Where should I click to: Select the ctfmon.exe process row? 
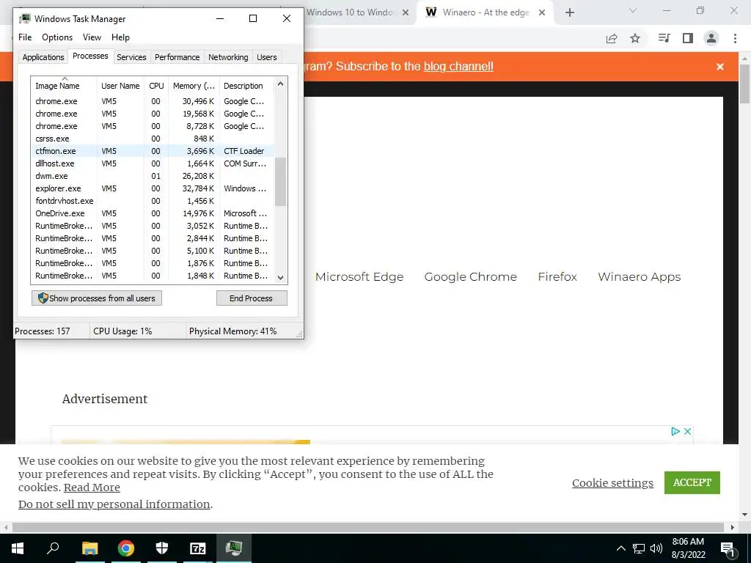click(153, 151)
